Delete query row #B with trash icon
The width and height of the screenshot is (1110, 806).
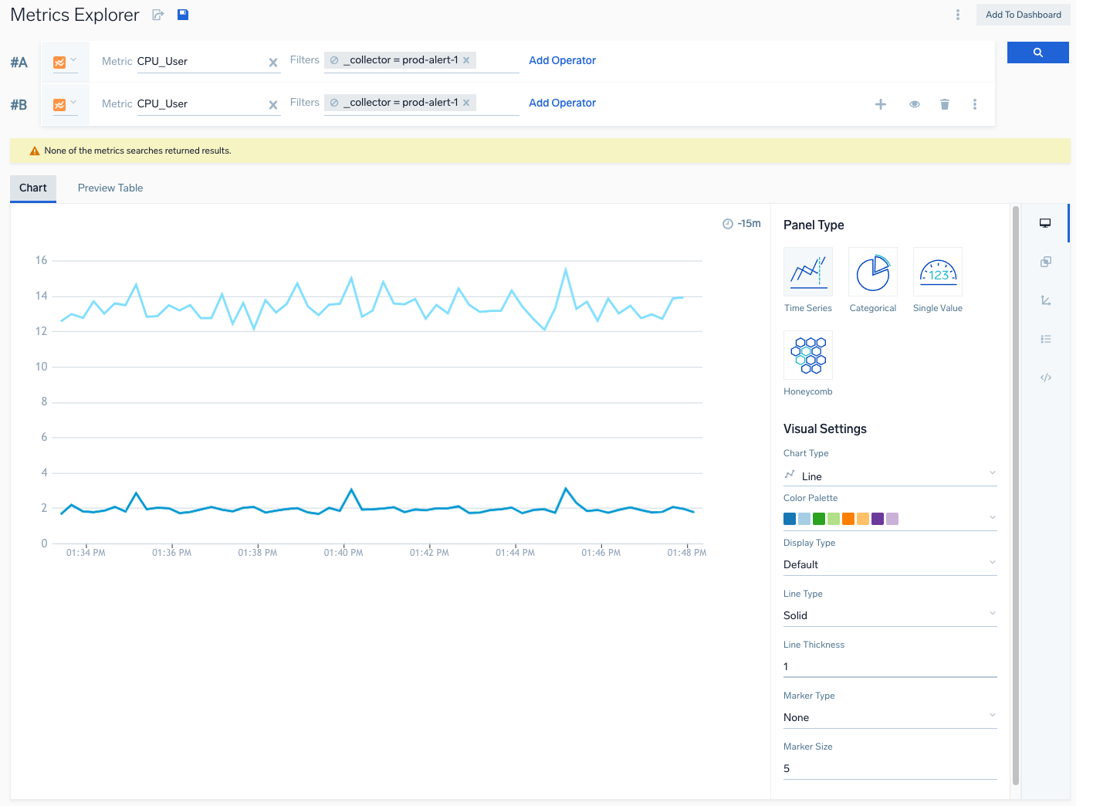click(944, 104)
